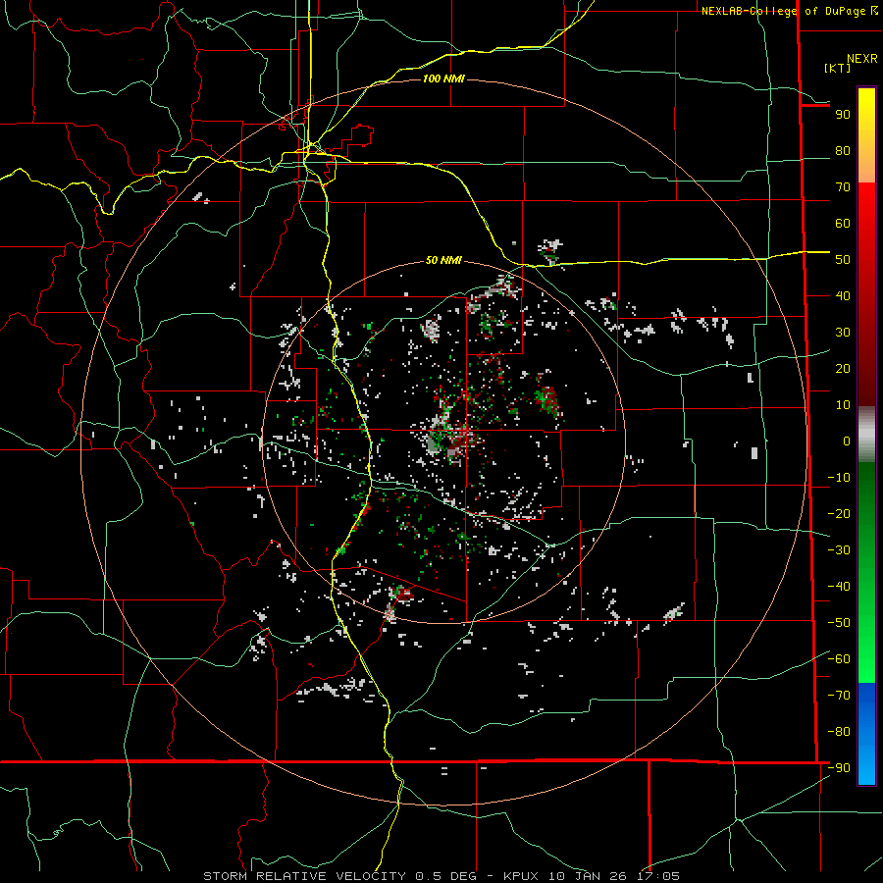Click the 100 NMI range ring label

pos(443,78)
